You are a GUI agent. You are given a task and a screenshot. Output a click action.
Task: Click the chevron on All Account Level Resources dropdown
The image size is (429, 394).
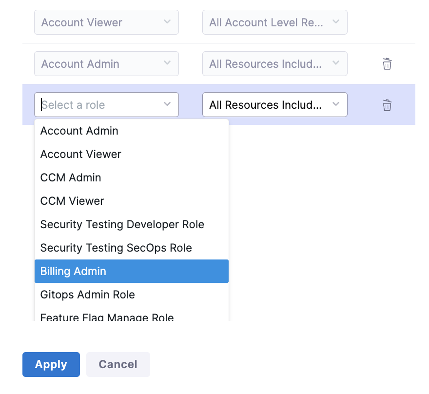335,22
